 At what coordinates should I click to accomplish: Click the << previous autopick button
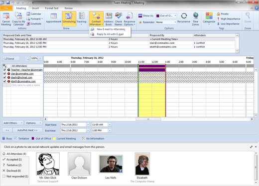coord(7,130)
